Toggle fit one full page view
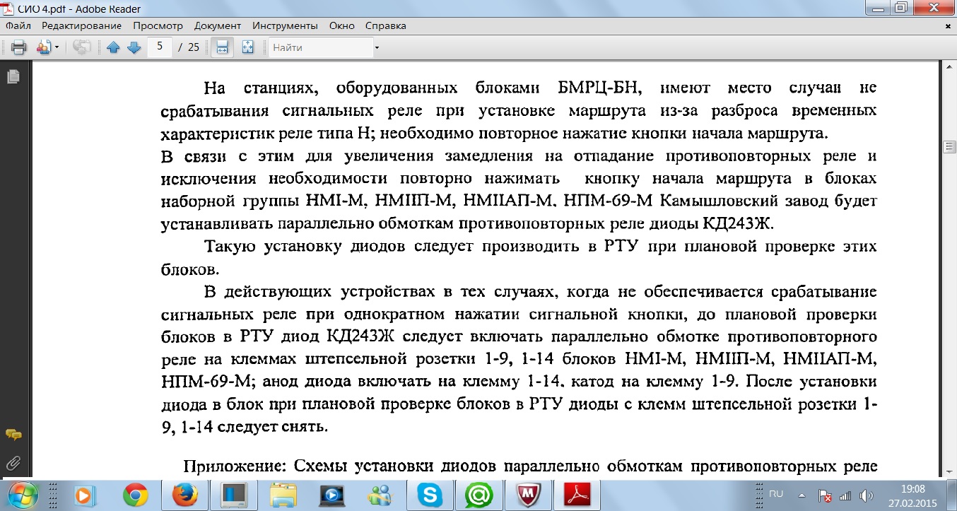Image resolution: width=957 pixels, height=511 pixels. pyautogui.click(x=247, y=47)
